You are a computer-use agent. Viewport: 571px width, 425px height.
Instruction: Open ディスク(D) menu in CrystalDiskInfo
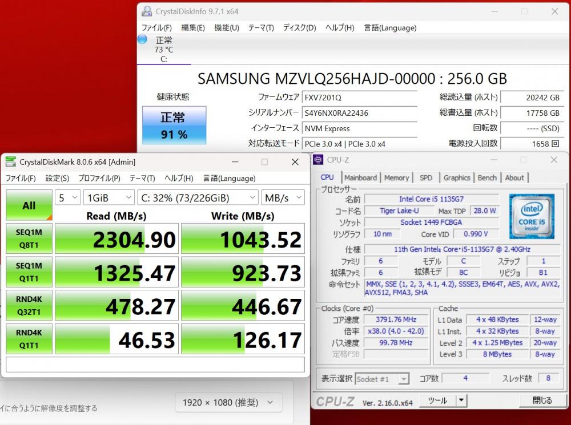300,27
